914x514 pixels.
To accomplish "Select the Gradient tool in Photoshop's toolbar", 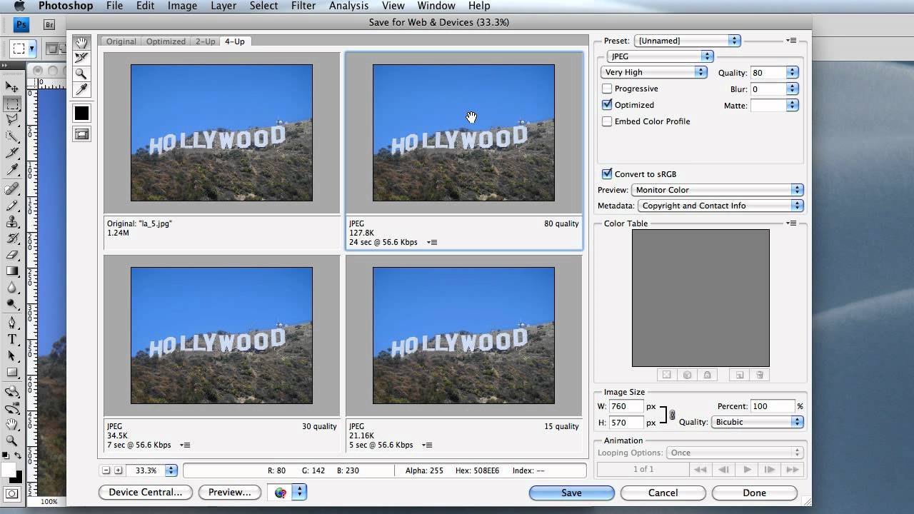I will tap(12, 271).
